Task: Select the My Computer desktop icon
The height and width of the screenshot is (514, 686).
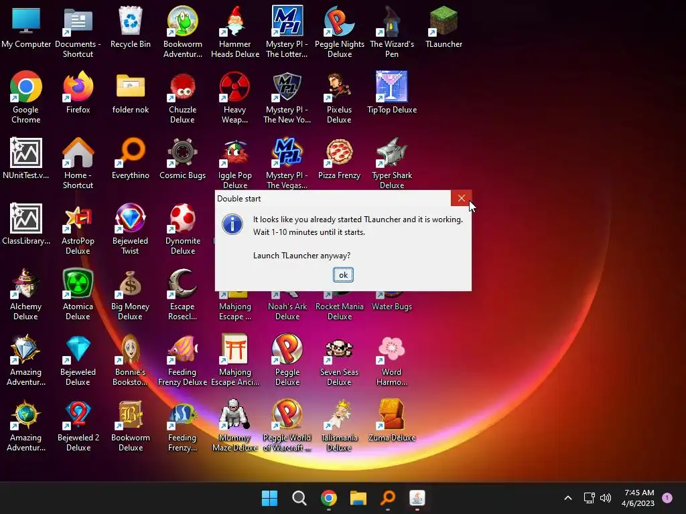Action: pyautogui.click(x=26, y=27)
